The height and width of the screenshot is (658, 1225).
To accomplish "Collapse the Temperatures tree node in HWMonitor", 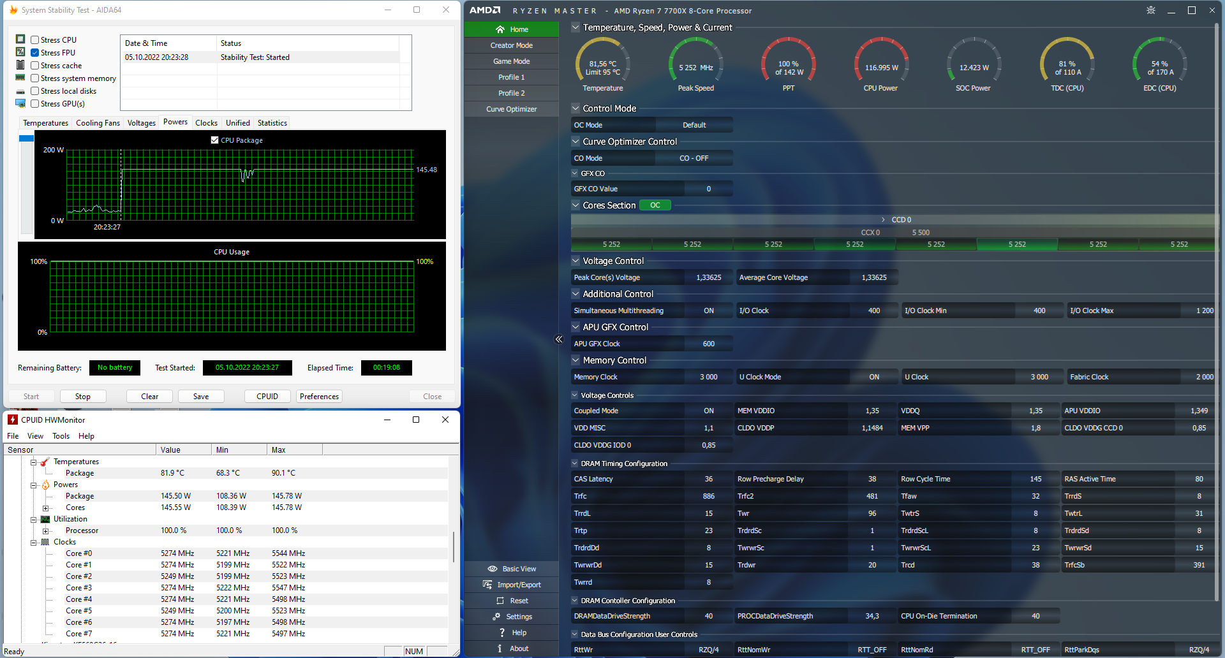I will (34, 462).
